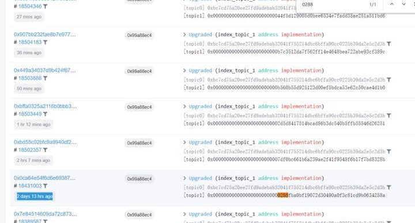Click method tag 0x99a88ec4 in 0x449a row

[x=139, y=71]
